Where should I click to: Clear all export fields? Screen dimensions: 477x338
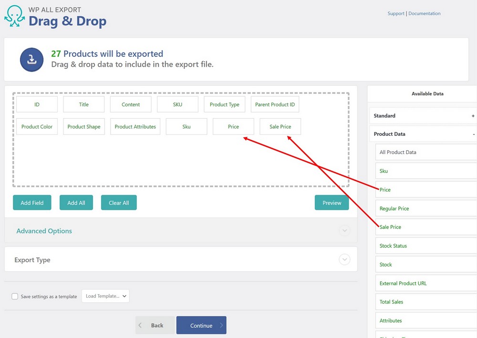tap(118, 202)
